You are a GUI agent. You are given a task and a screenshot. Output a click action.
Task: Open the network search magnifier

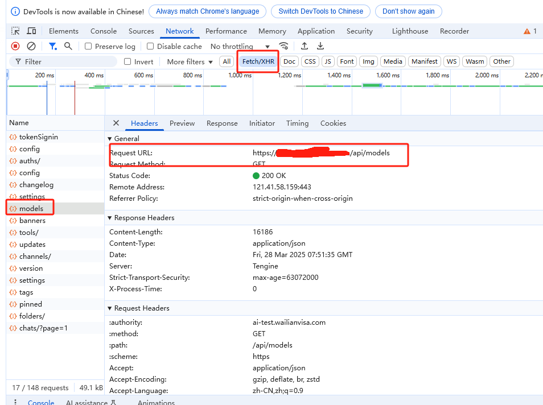(68, 46)
